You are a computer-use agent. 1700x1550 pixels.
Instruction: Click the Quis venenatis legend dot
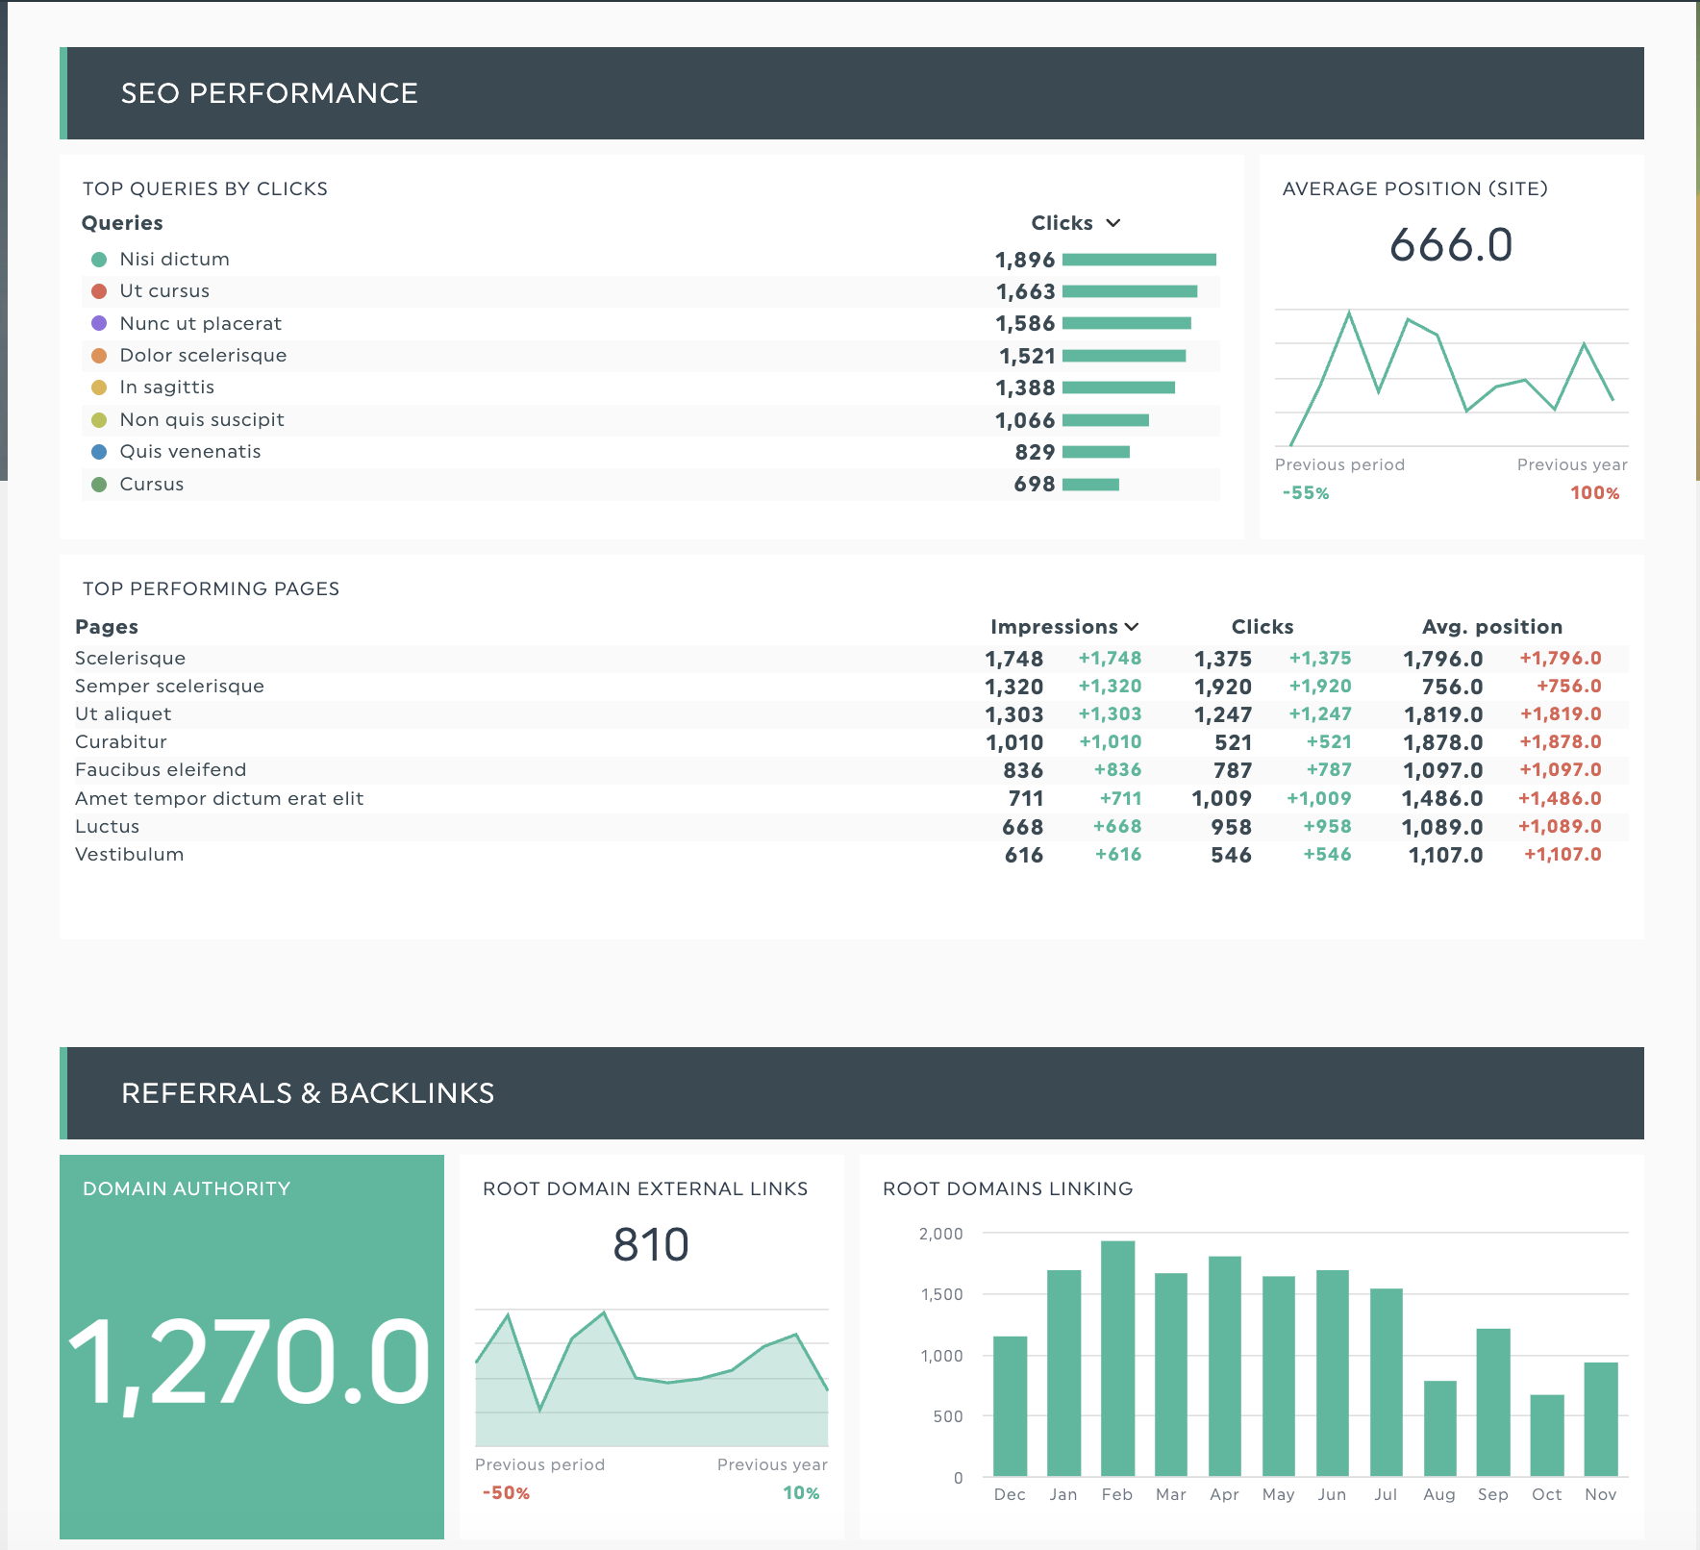[x=99, y=451]
